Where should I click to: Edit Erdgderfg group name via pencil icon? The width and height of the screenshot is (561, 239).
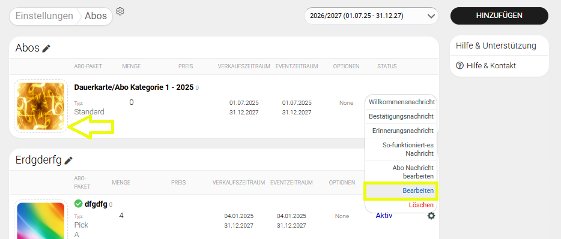pyautogui.click(x=68, y=161)
